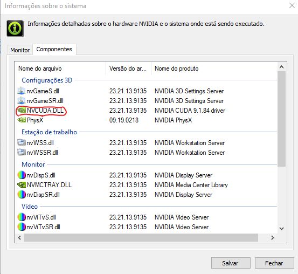Click NVIDIA Display Server for nvDispS.dll

click(x=183, y=175)
